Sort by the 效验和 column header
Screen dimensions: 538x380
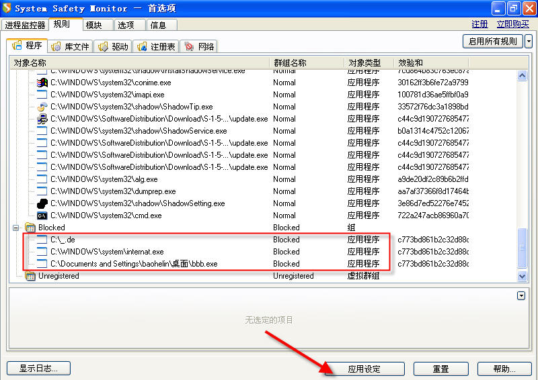(x=431, y=62)
